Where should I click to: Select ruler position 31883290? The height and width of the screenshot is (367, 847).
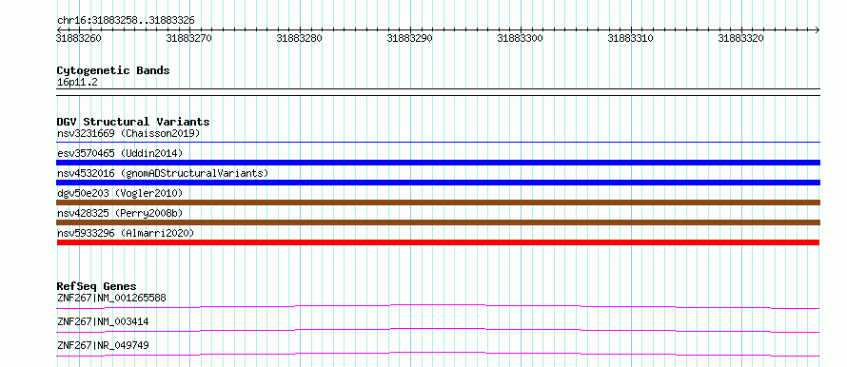tap(409, 38)
